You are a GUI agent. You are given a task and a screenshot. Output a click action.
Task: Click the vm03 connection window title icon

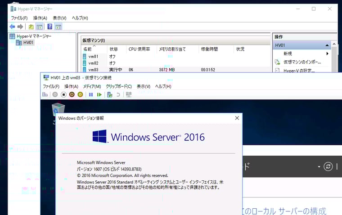pos(46,77)
